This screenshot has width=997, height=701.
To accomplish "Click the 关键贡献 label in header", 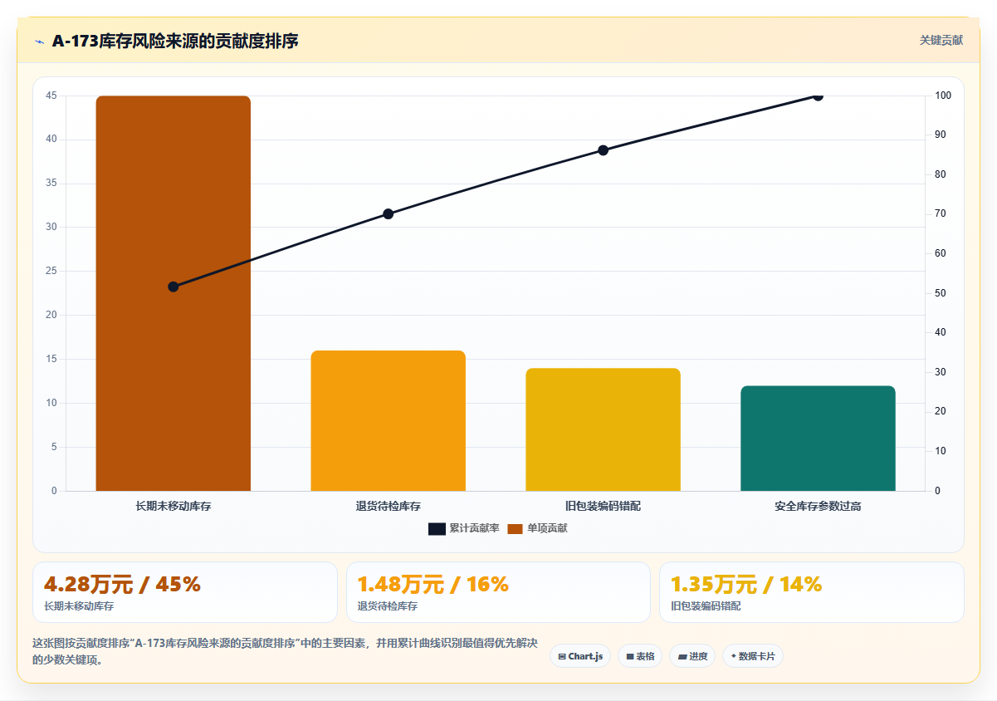I will (x=941, y=40).
